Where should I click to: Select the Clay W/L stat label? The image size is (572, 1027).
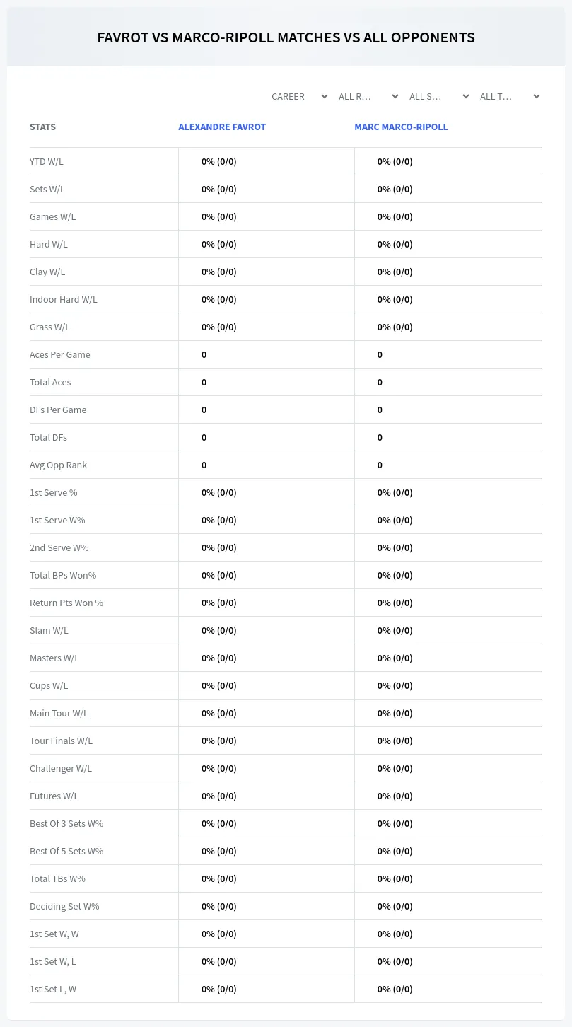[x=47, y=272]
